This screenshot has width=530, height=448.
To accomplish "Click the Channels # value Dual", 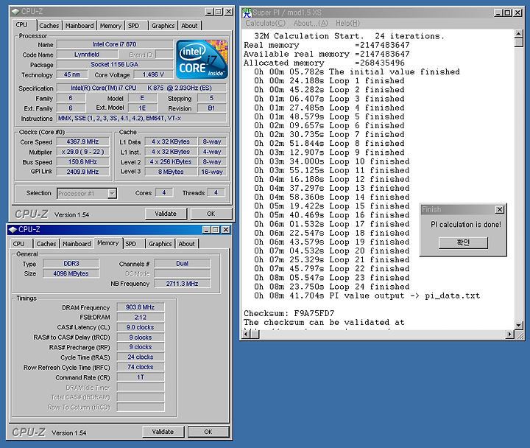I will [x=183, y=264].
